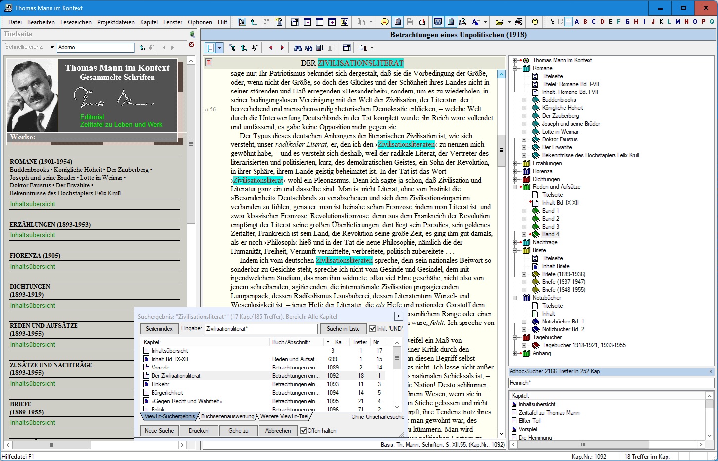Uncheck the Inkl. 'UND' checkbox
The image size is (718, 461).
373,329
